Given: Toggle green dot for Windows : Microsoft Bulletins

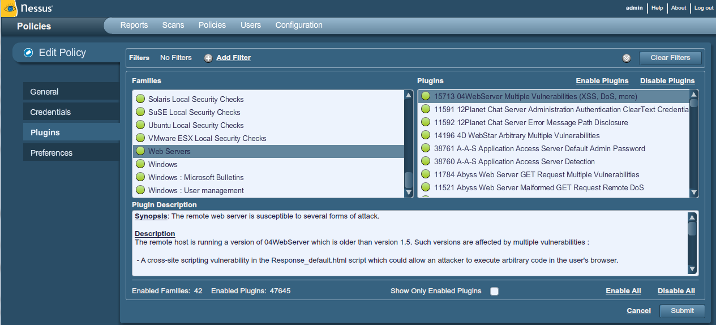Looking at the screenshot, I should (x=140, y=177).
